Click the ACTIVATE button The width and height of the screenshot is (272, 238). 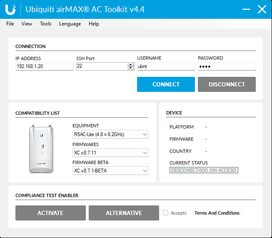pos(50,213)
